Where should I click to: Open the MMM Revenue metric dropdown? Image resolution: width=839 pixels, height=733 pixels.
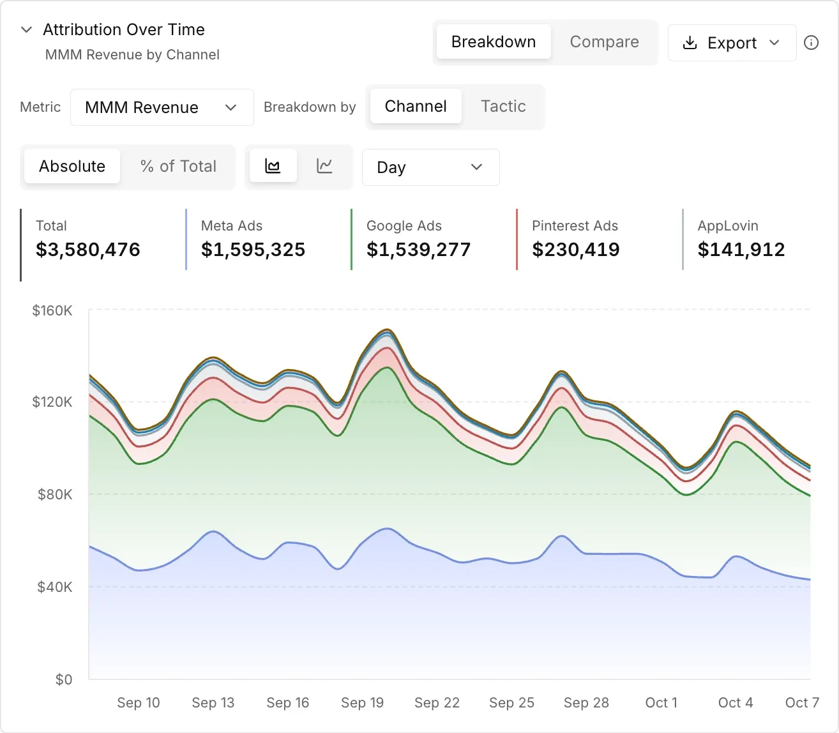[162, 107]
